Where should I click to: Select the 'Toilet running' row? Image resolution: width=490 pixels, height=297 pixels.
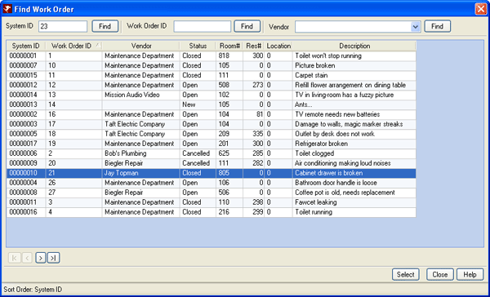(212, 212)
